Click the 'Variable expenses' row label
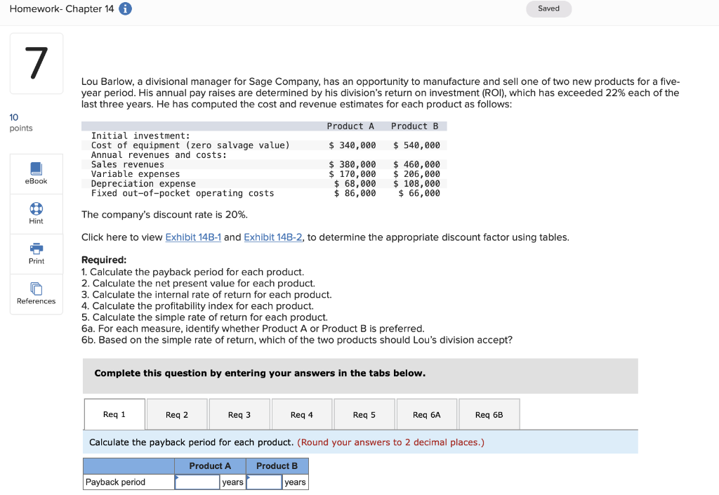 [x=136, y=174]
